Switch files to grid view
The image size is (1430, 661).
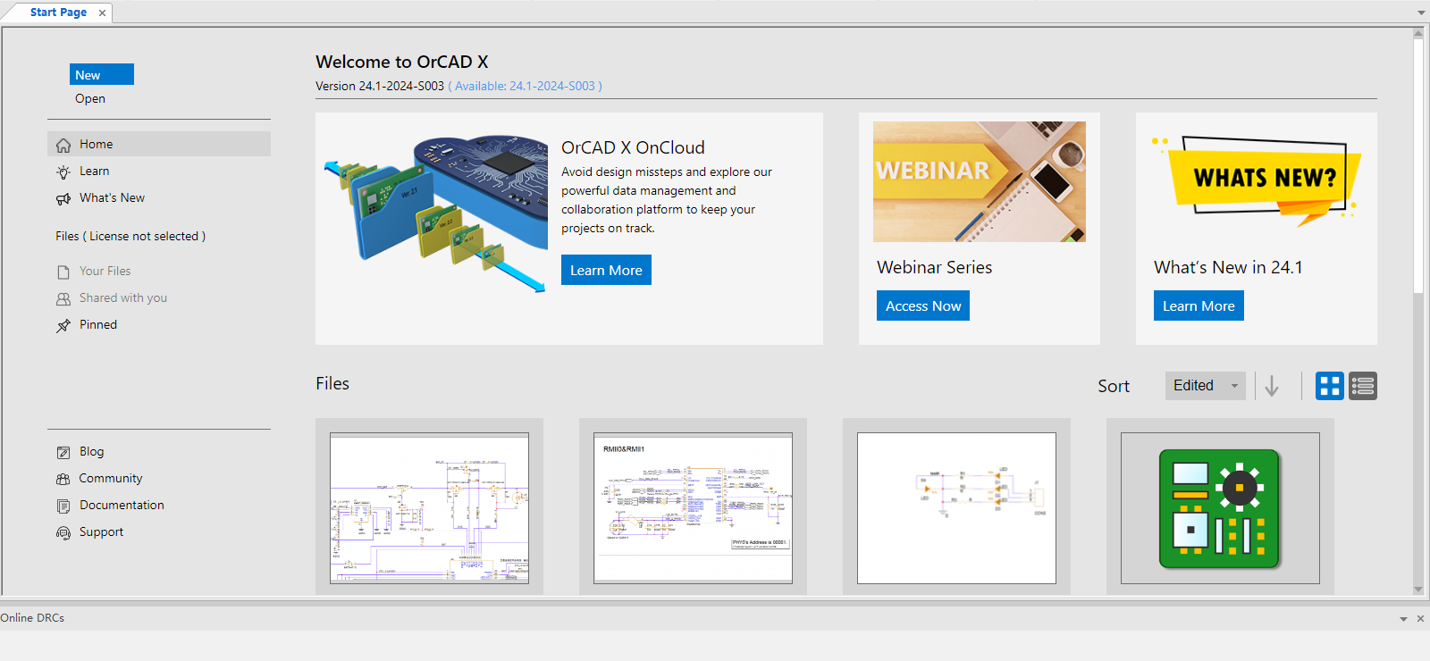point(1330,386)
